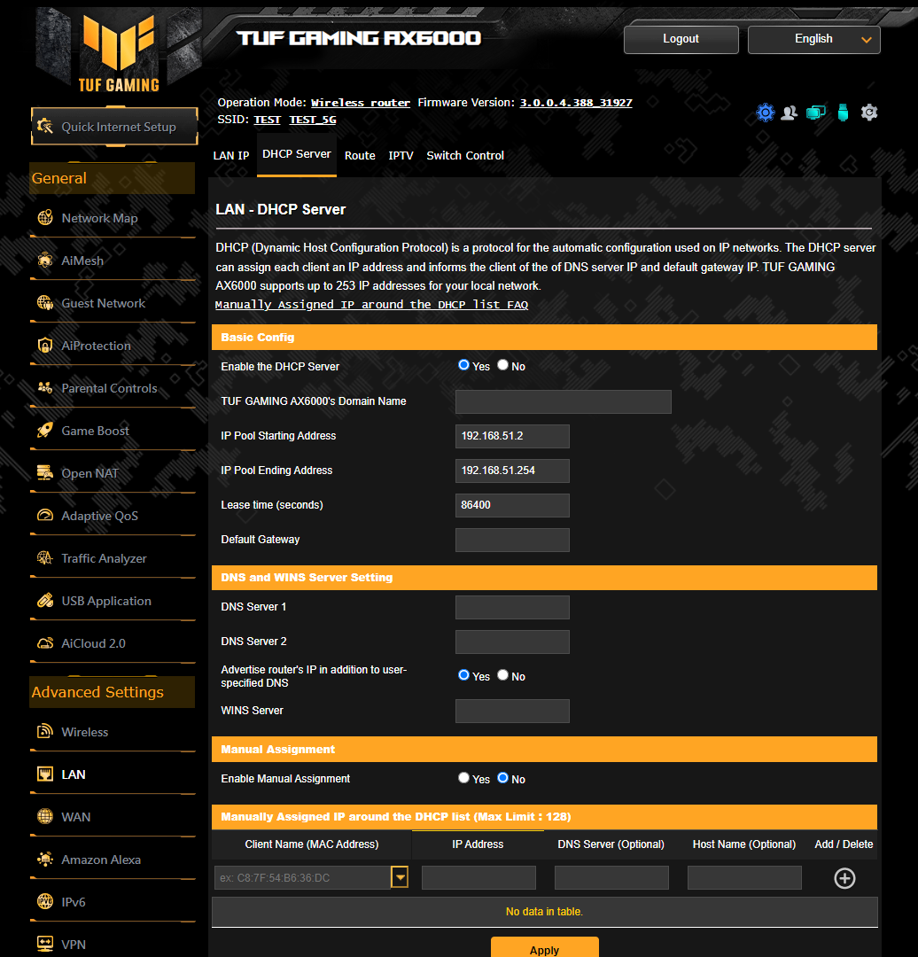Click the DNS Server (Optional) table field
The width and height of the screenshot is (918, 957).
click(x=611, y=877)
